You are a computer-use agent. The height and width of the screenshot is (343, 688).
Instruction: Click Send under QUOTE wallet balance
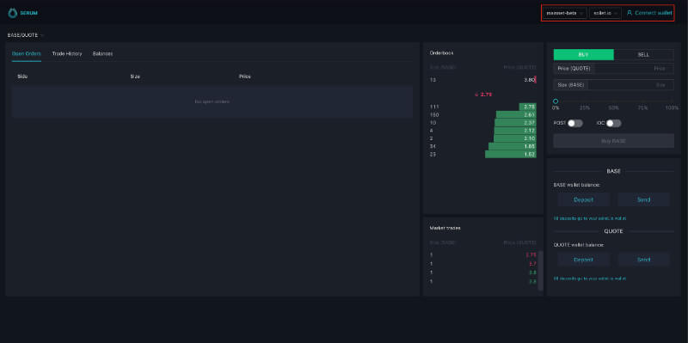tap(643, 260)
